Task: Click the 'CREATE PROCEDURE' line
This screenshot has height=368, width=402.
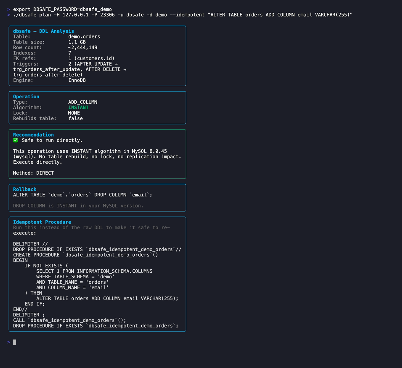Action: [85, 255]
